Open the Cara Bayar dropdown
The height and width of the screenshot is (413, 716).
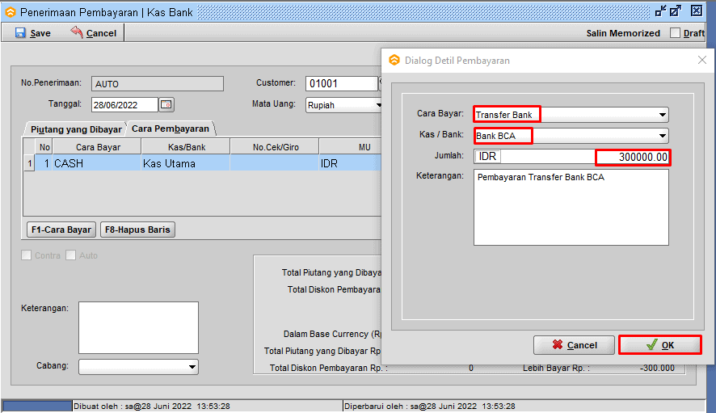pyautogui.click(x=662, y=115)
